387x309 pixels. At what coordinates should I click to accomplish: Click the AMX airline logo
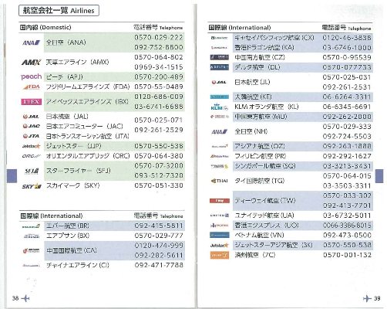click(31, 62)
